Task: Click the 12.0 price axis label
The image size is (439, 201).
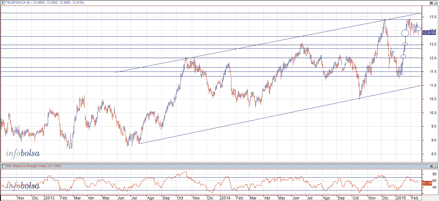Action: tap(433, 58)
